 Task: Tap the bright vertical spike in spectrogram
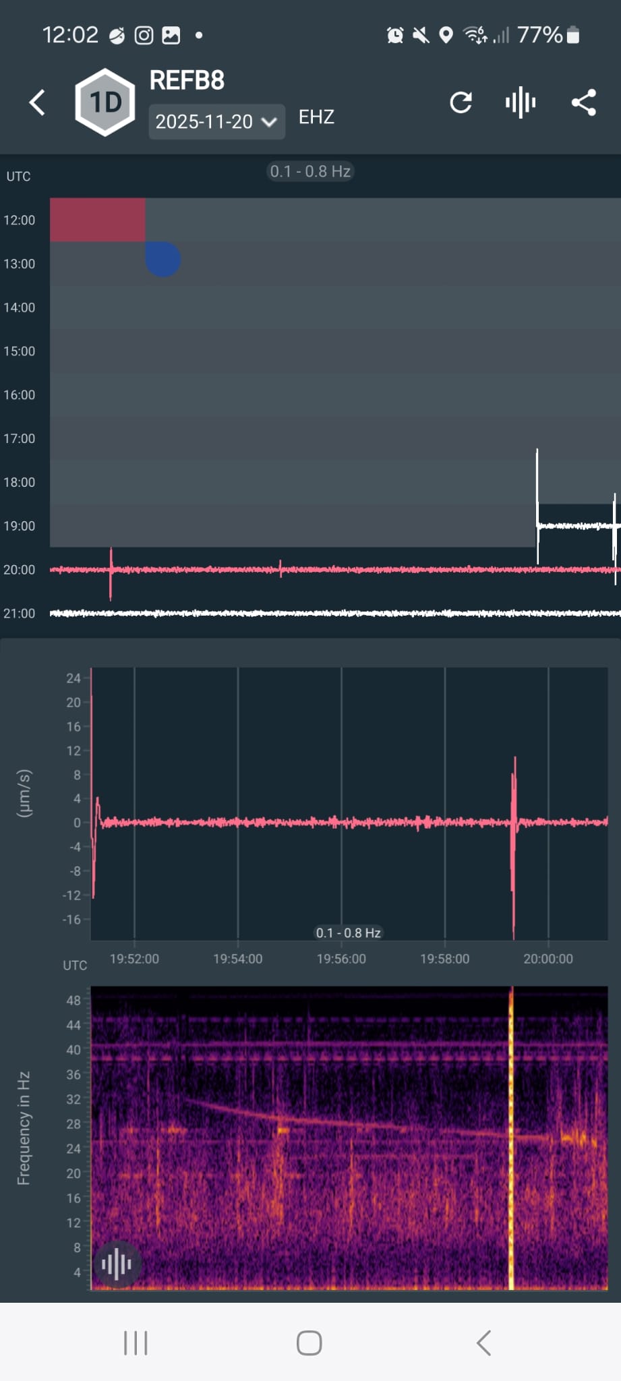tap(511, 1140)
